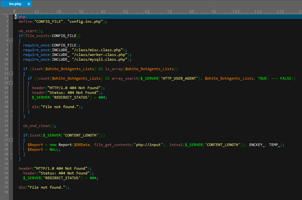
Task: Click the 'php://input' string on line 28
Action: pyautogui.click(x=148, y=145)
